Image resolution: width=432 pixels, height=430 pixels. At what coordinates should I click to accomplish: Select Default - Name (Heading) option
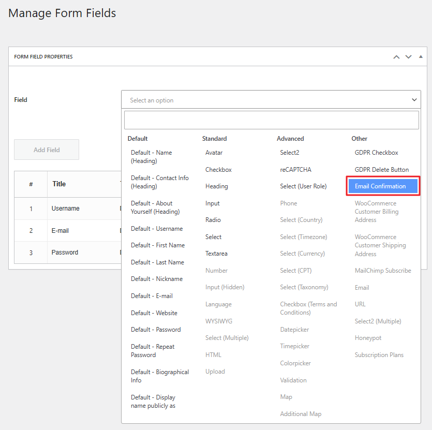click(x=151, y=157)
